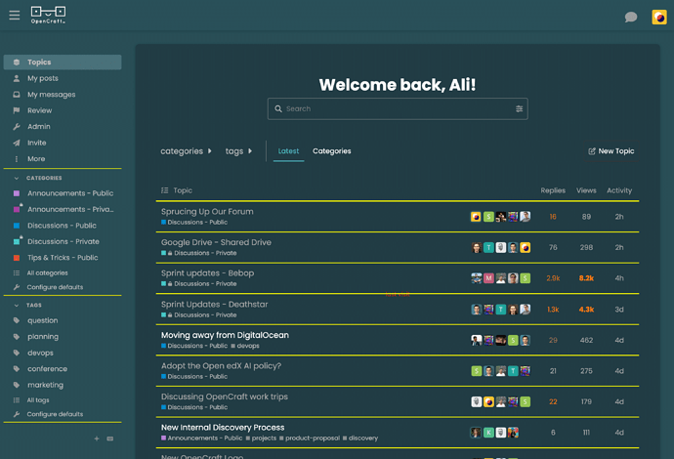The width and height of the screenshot is (674, 459).
Task: Open the Sprucing Up Our Forum topic
Action: pyautogui.click(x=207, y=212)
